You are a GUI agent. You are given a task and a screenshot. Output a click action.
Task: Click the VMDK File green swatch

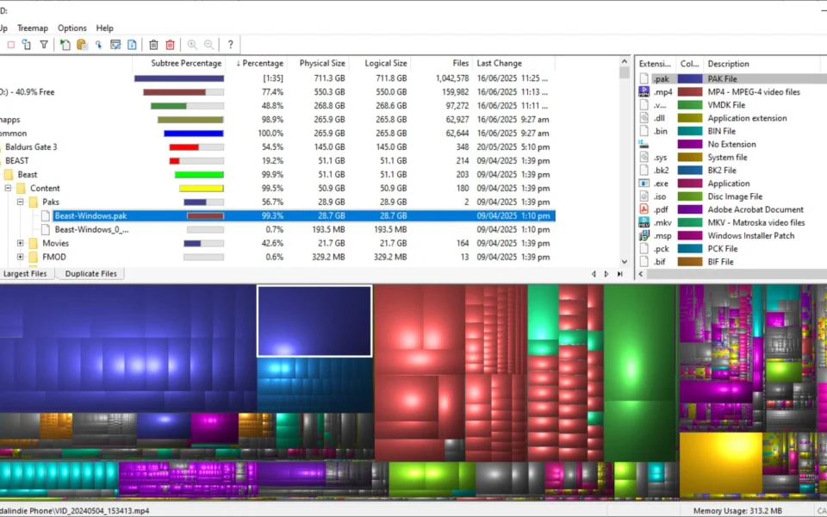tap(689, 105)
